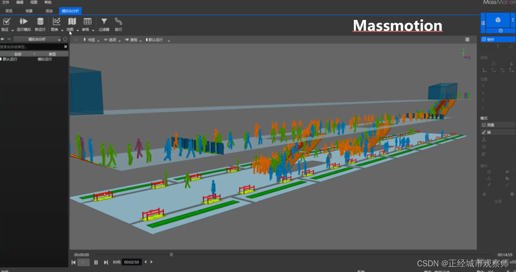Click the gear settings icon in right panel
The width and height of the screenshot is (516, 272).
(x=512, y=194)
